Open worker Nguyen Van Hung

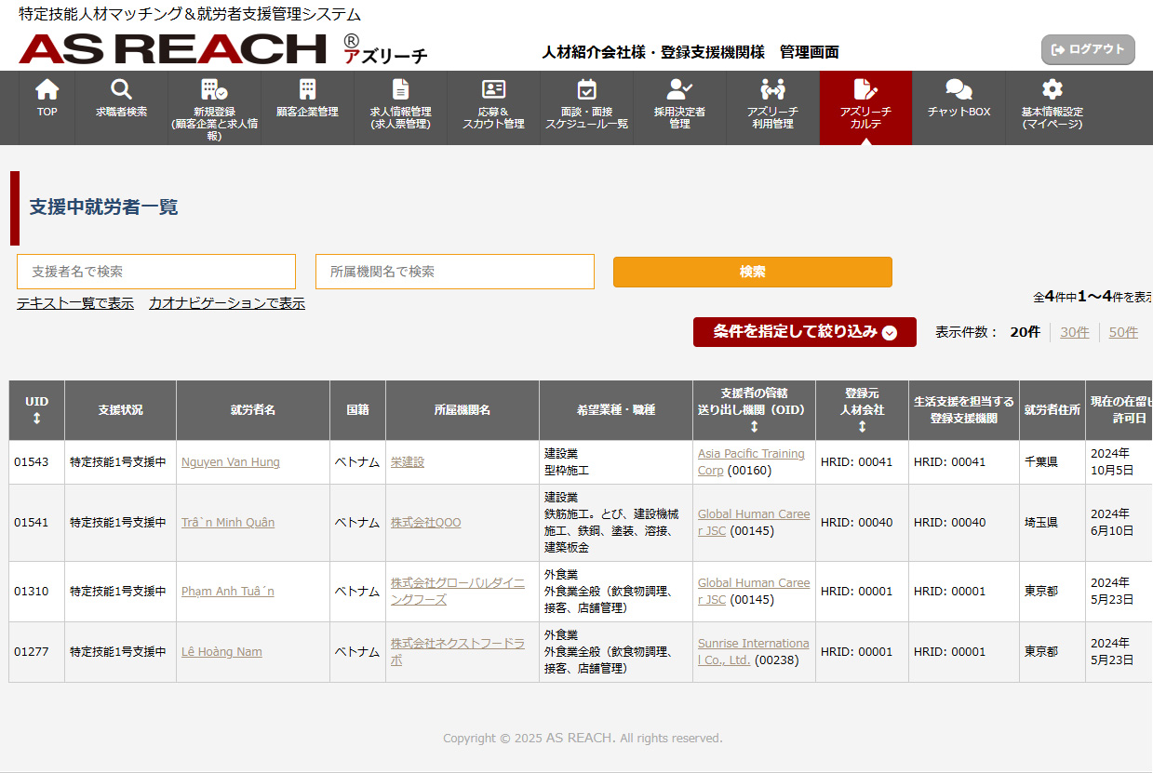coord(231,462)
